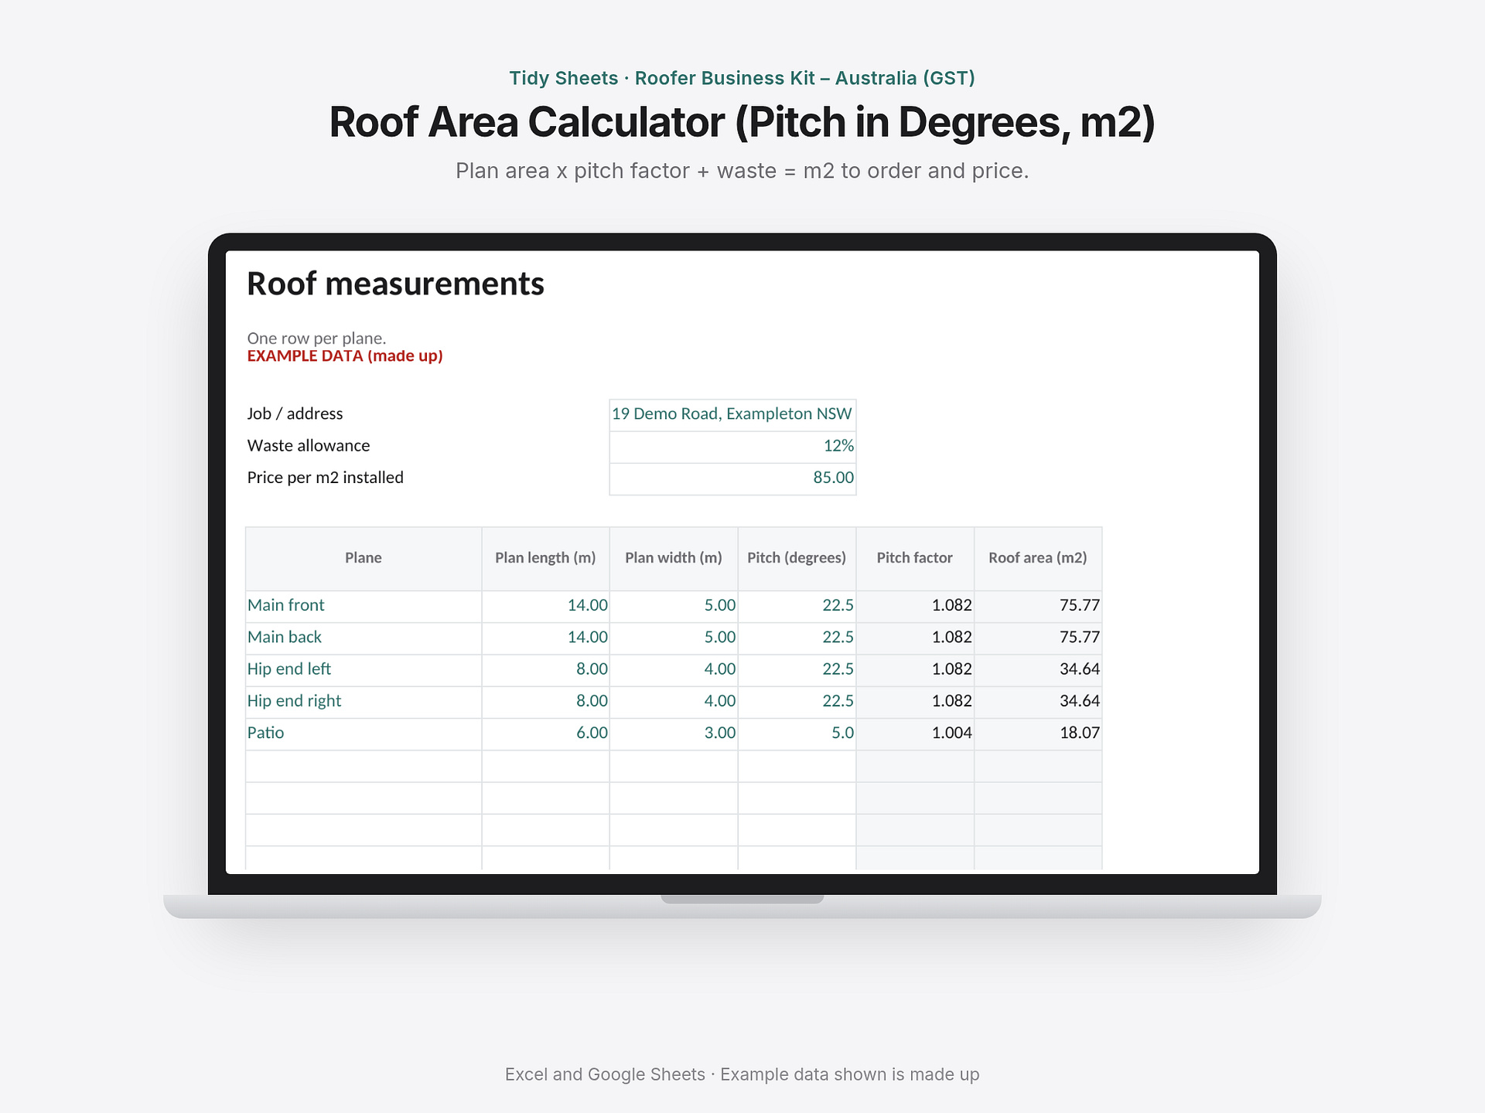Select Patio pitch factor 1.004
The width and height of the screenshot is (1485, 1113).
pos(915,733)
